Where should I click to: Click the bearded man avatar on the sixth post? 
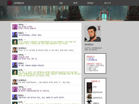(15, 65)
